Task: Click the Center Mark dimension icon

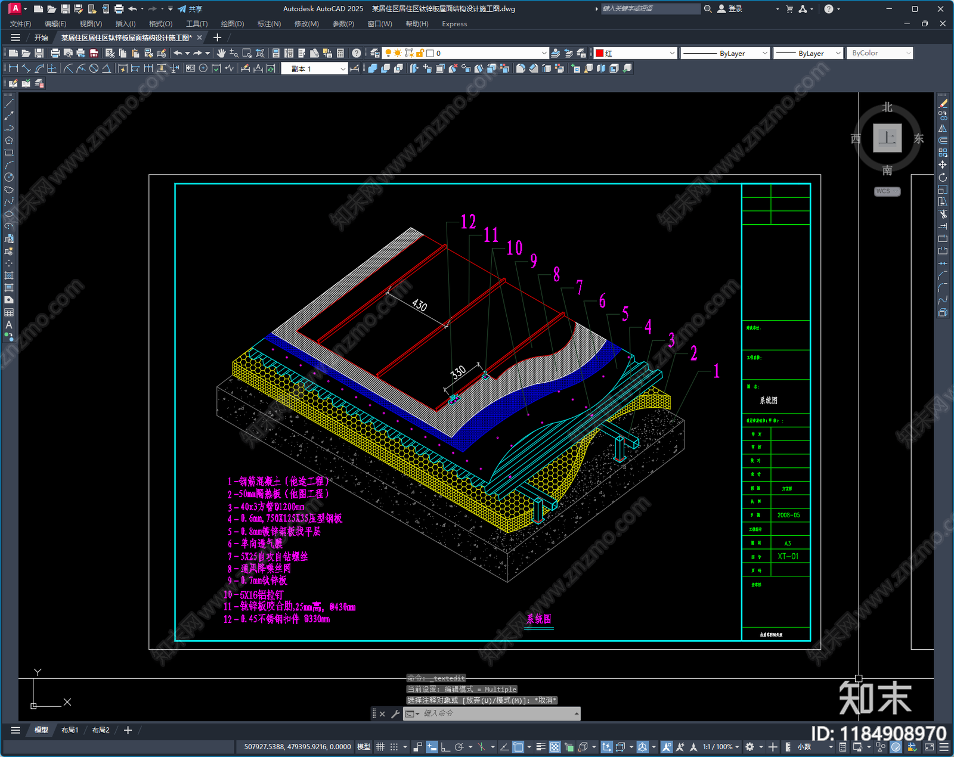Action: tap(203, 69)
